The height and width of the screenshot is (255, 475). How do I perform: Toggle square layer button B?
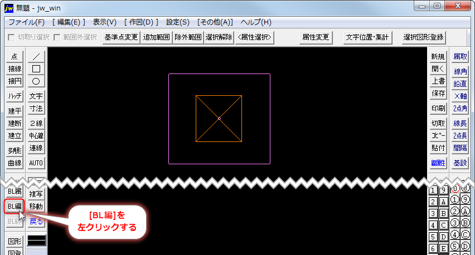(443, 214)
